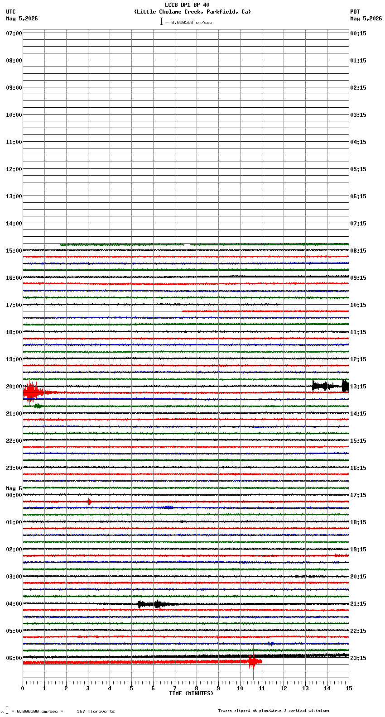
Task: Click the top 0.000500 cm/sec scale legend
Action: pyautogui.click(x=186, y=22)
